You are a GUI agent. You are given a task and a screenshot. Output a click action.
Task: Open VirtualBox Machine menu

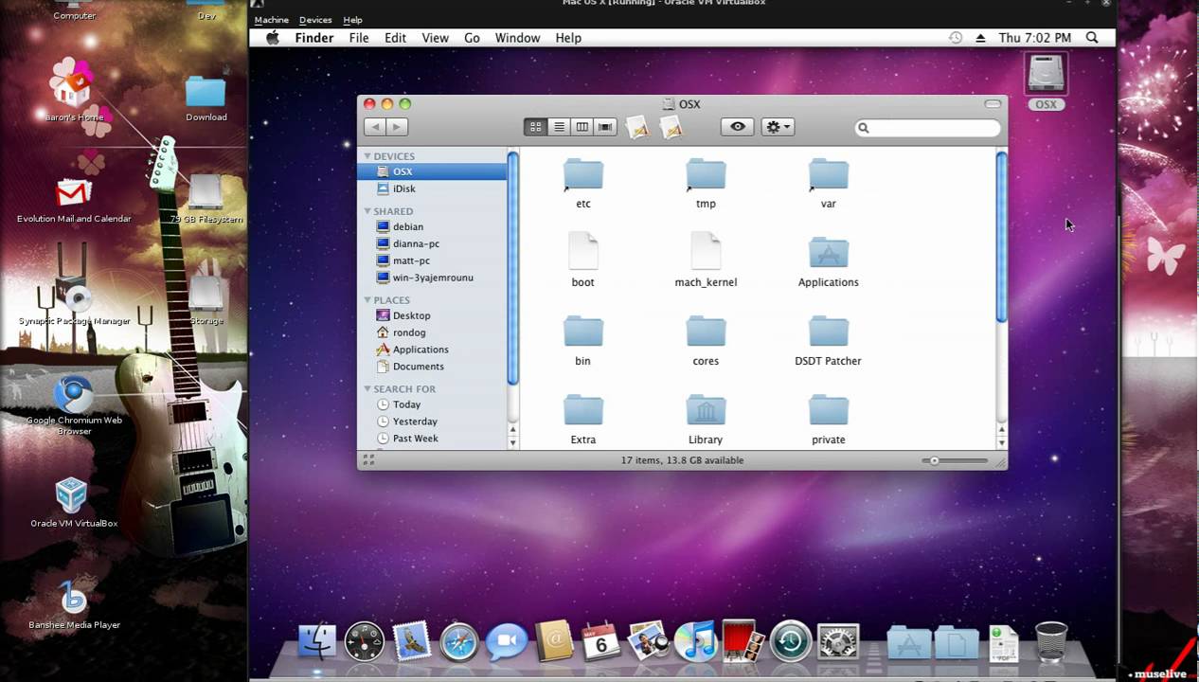click(x=272, y=20)
